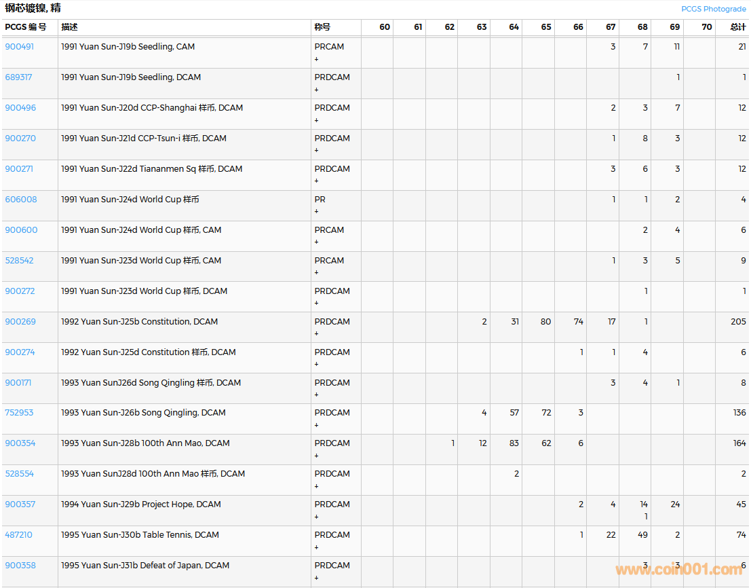Click the 总计 column header
Viewport: 751px width, 588px height.
(x=737, y=27)
